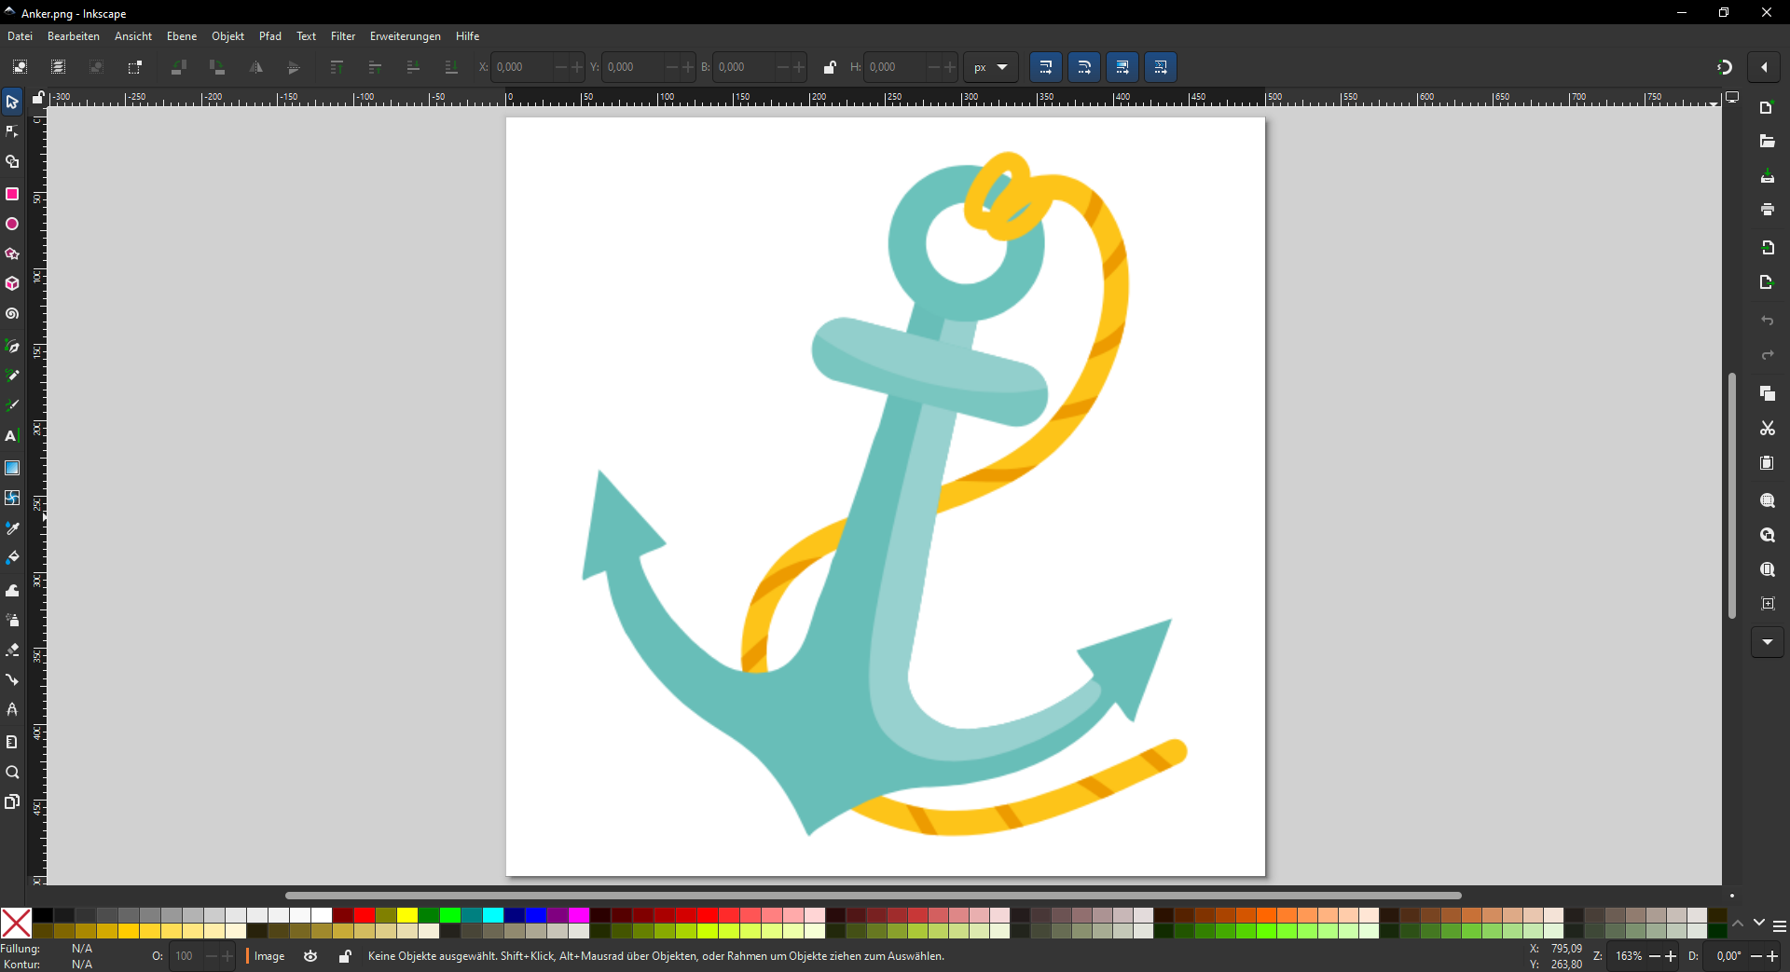1790x972 pixels.
Task: Toggle move patterns with objects
Action: (1161, 67)
